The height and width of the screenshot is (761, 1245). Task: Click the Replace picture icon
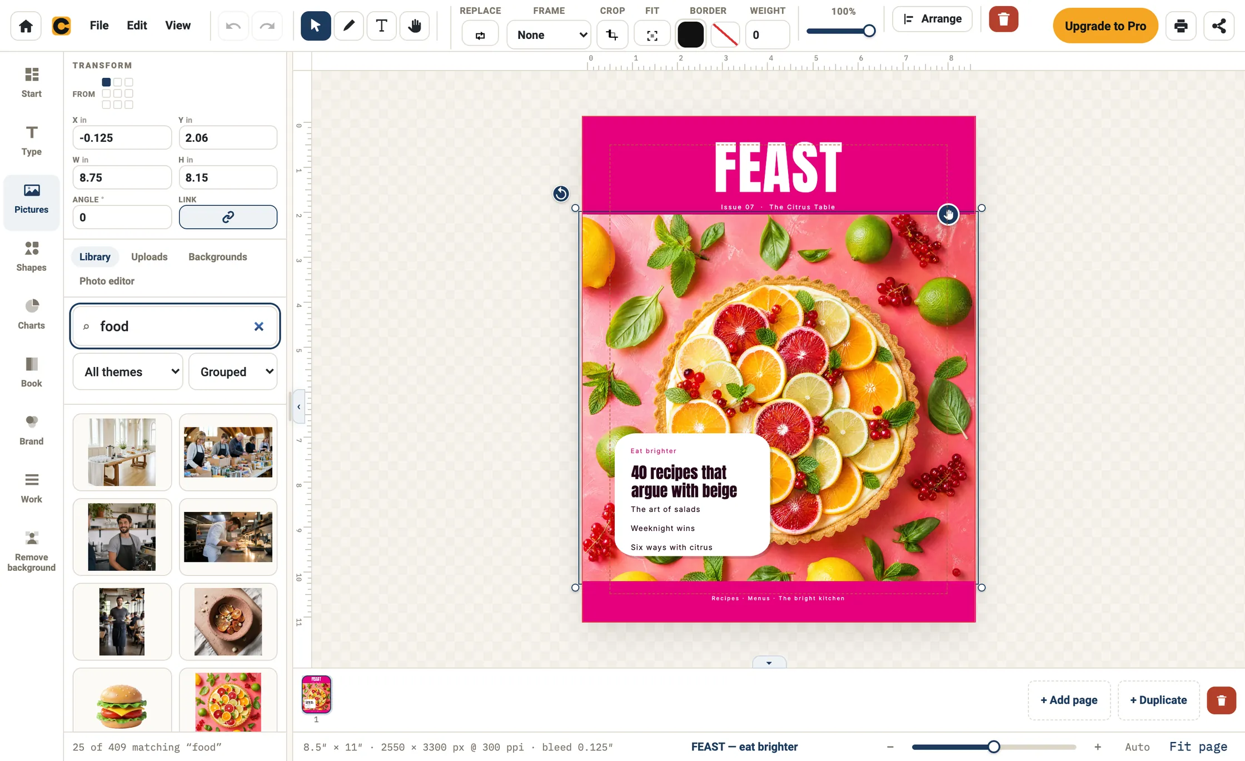[480, 35]
